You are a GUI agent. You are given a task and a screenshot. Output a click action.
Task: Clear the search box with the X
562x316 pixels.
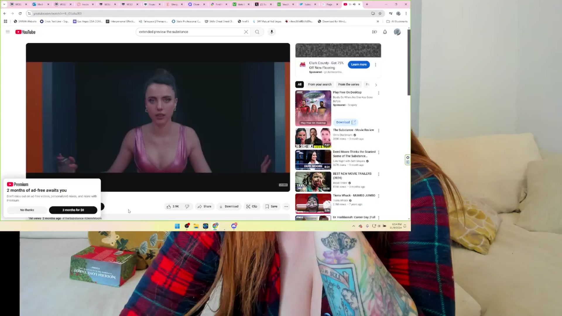246,32
